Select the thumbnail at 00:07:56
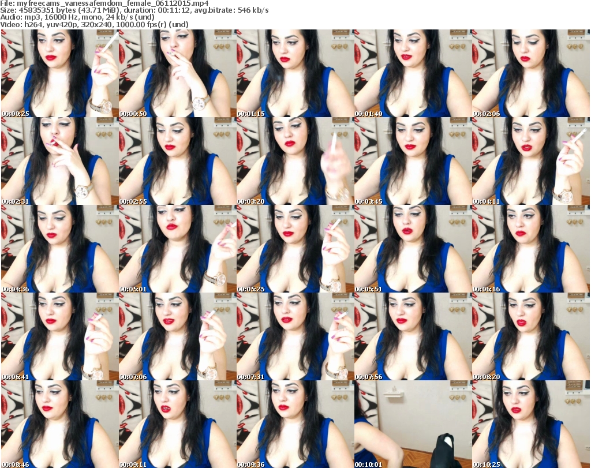 [x=413, y=336]
